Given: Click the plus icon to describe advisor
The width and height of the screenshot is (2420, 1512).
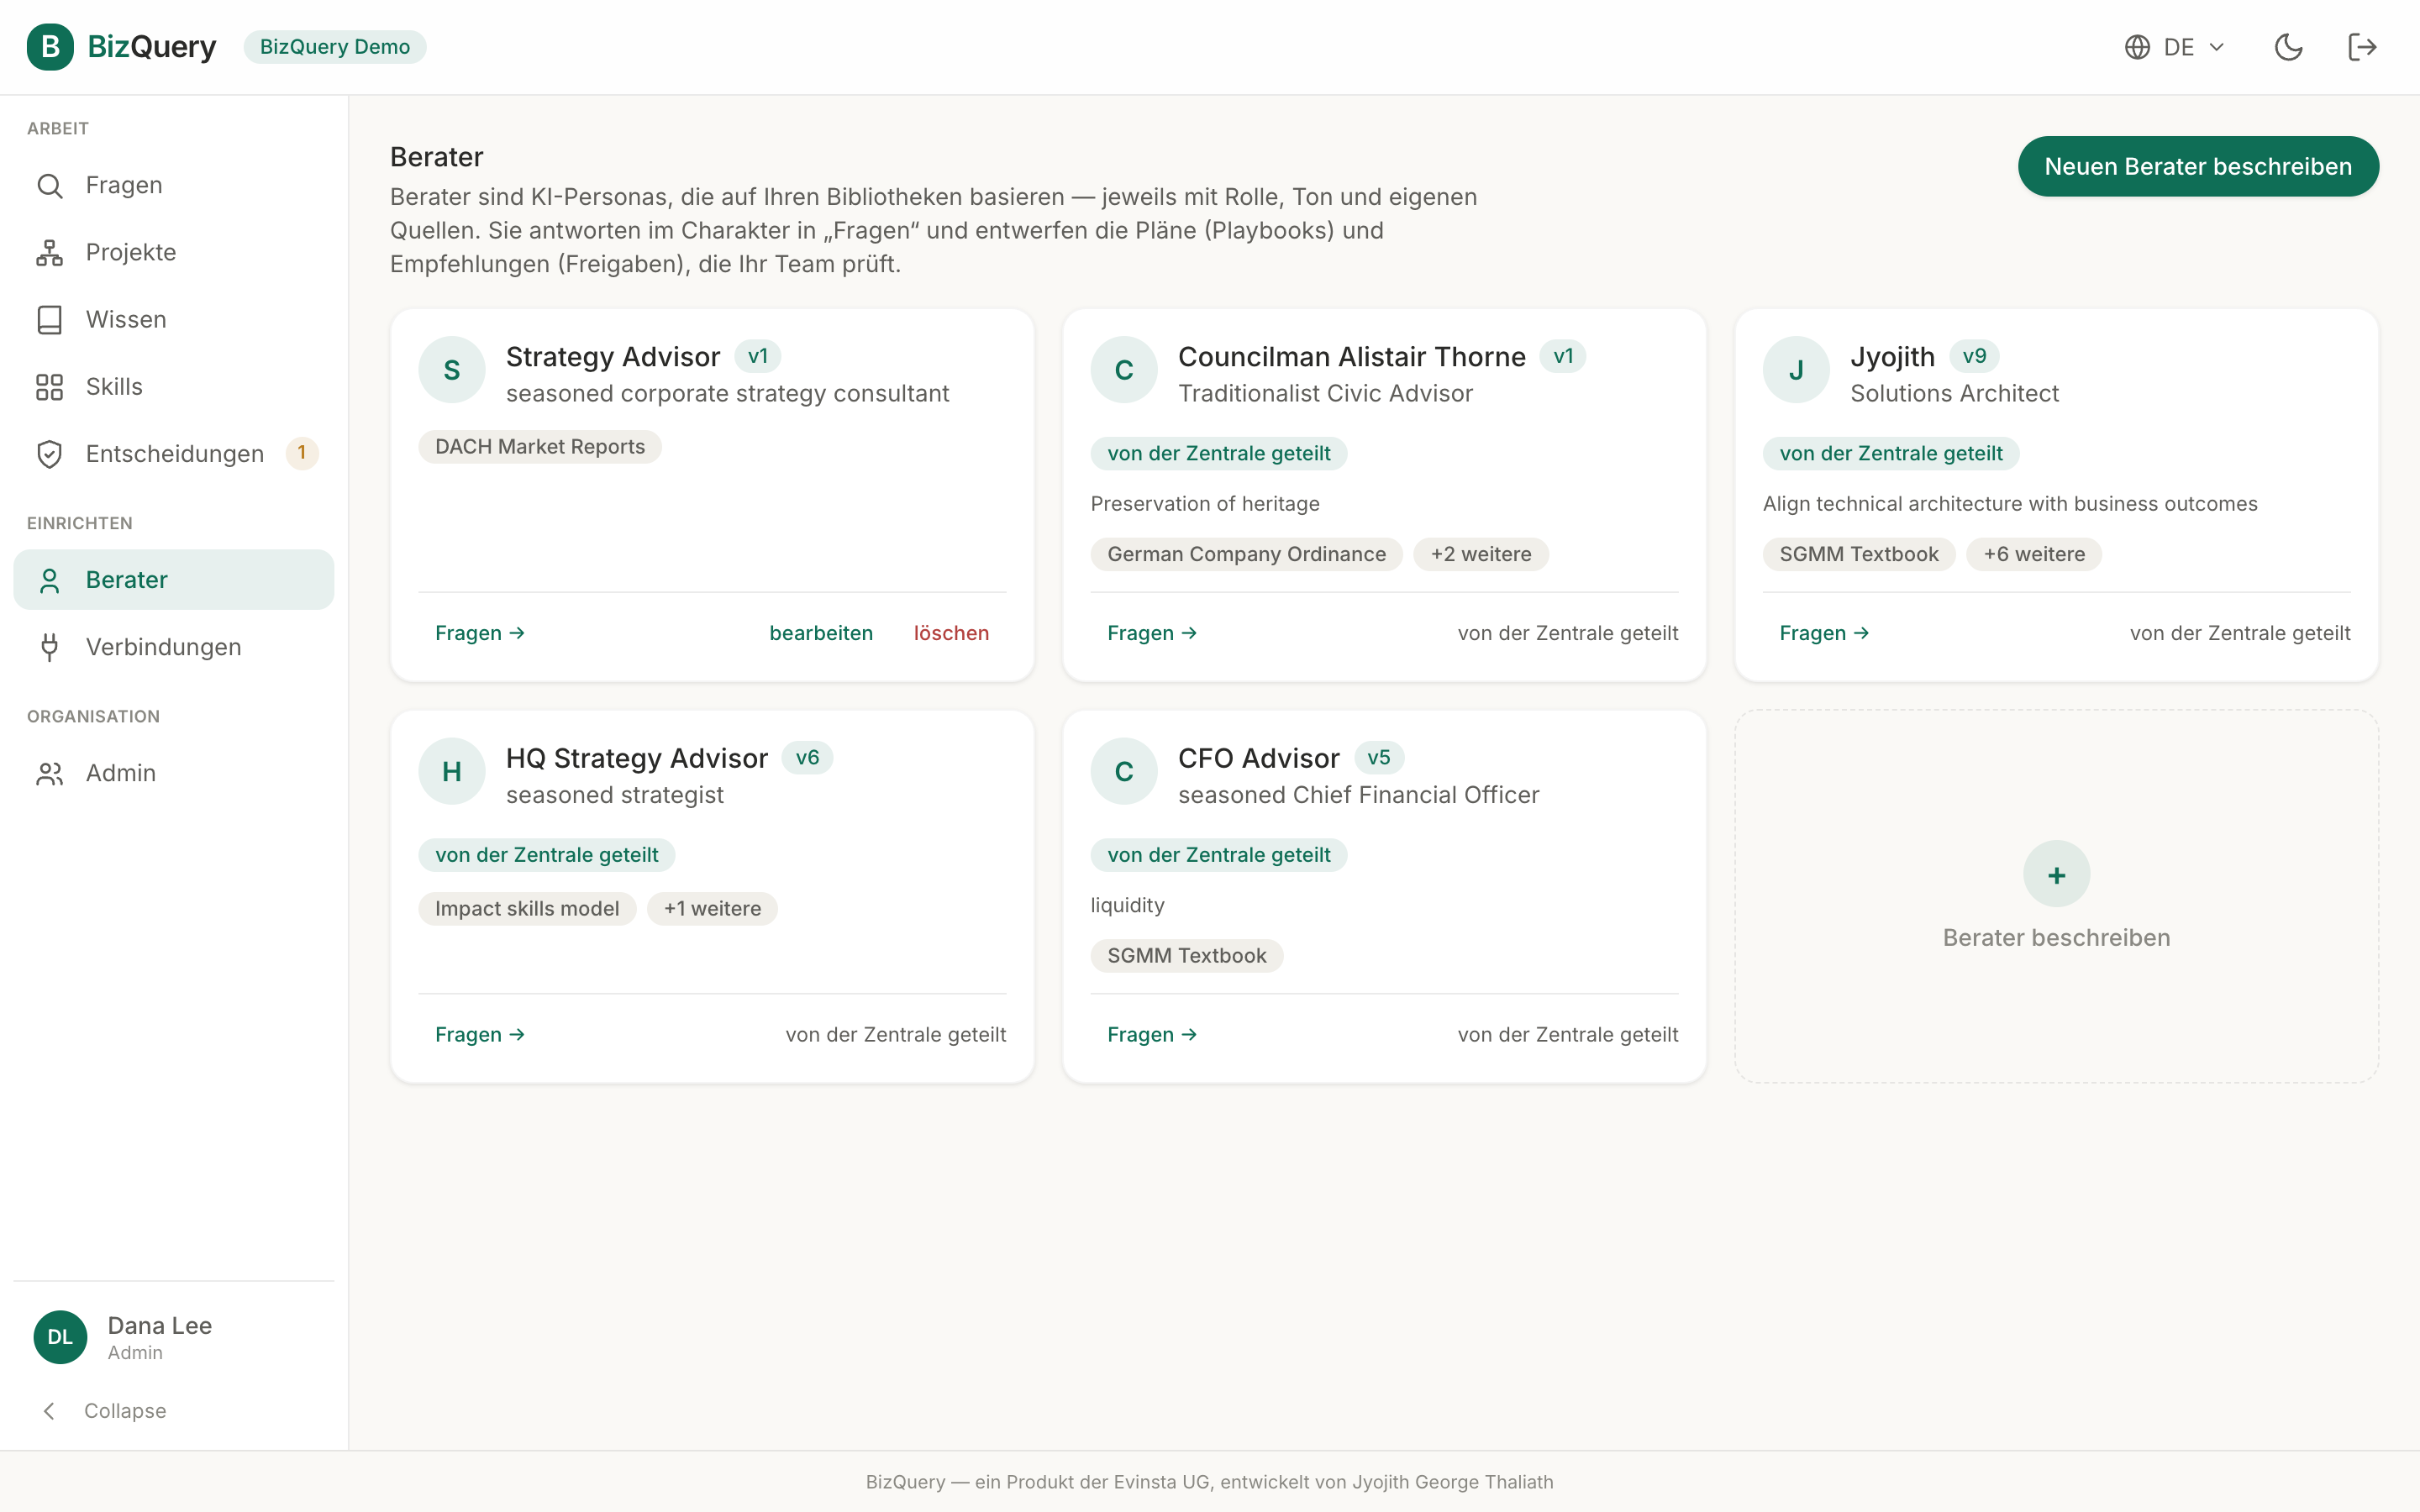Looking at the screenshot, I should pos(2056,874).
